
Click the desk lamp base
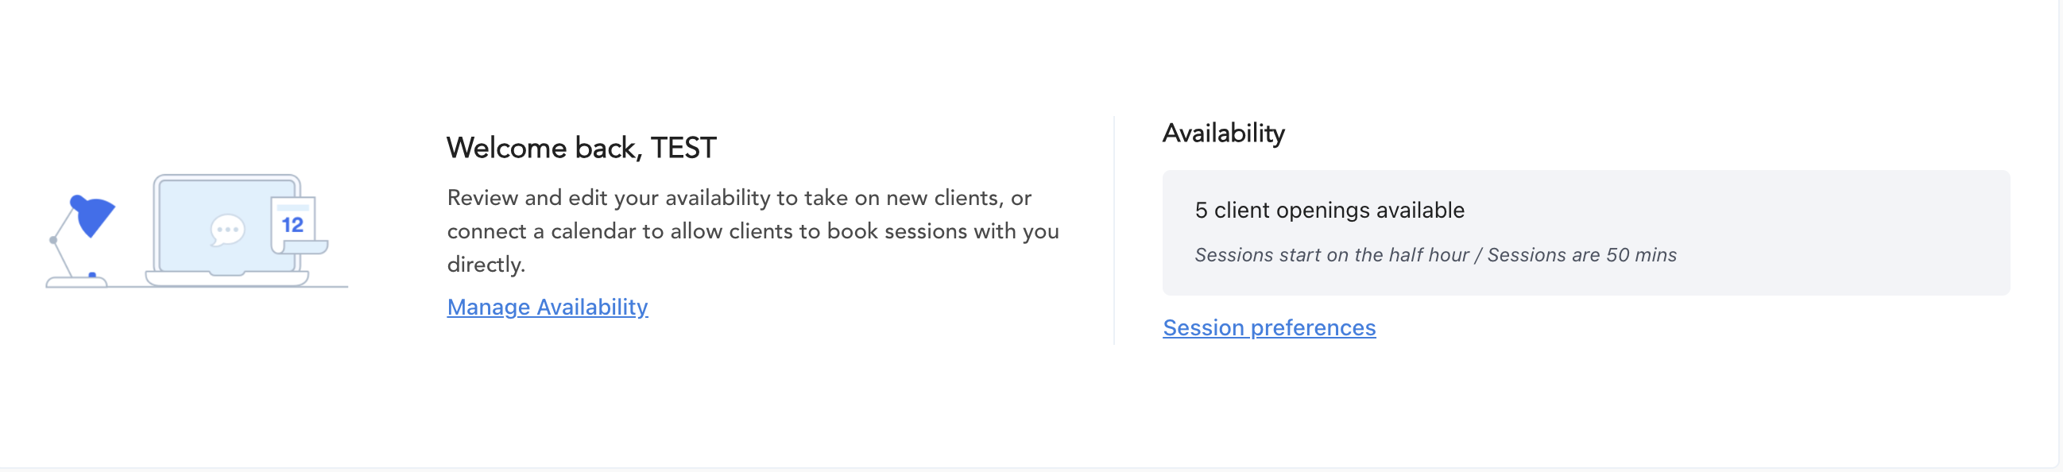point(76,280)
